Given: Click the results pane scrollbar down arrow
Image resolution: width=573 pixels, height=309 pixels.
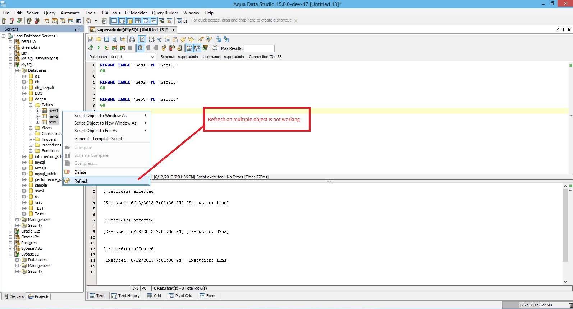Looking at the screenshot, I should coord(565,282).
